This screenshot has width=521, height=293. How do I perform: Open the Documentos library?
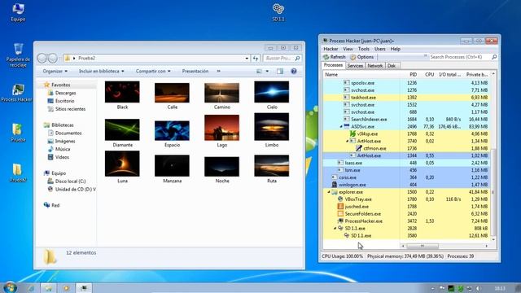[x=68, y=133]
